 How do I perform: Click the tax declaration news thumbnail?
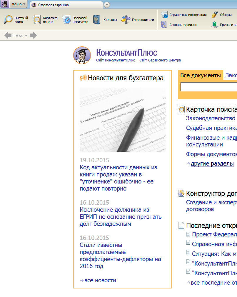click(x=123, y=119)
